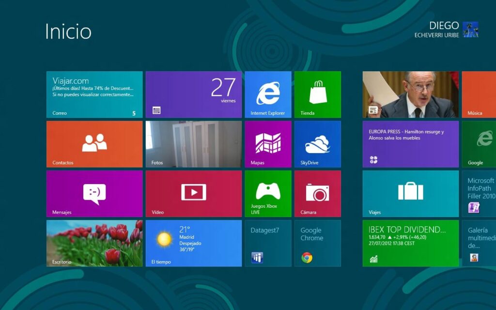Open the Correo tile showing 5 messages
The image size is (496, 310).
[93, 94]
